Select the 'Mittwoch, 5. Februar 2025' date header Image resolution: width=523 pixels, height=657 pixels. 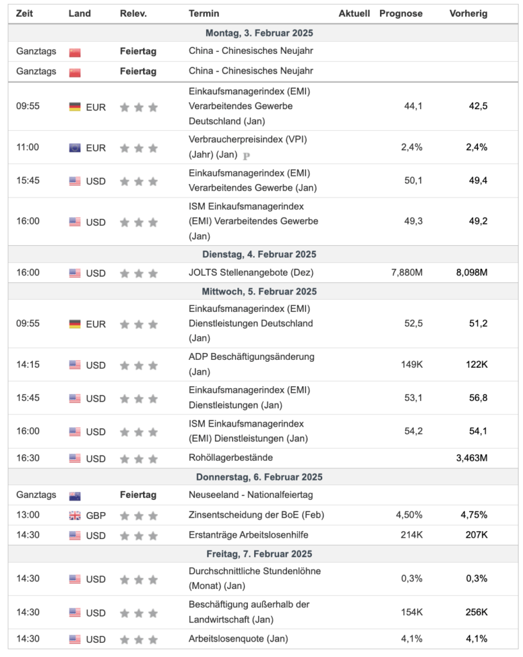coord(259,291)
